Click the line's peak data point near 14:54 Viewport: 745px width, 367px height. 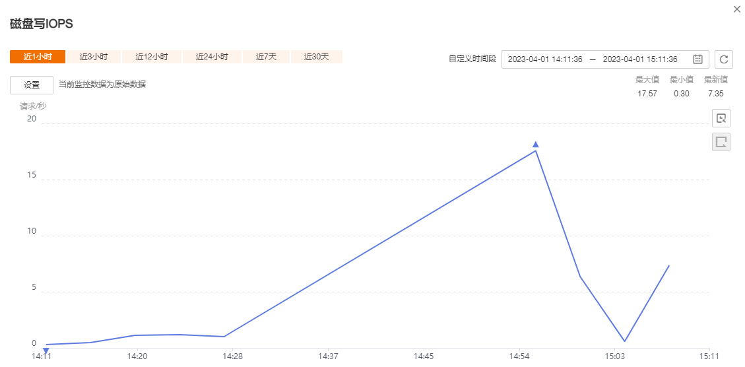tap(536, 151)
